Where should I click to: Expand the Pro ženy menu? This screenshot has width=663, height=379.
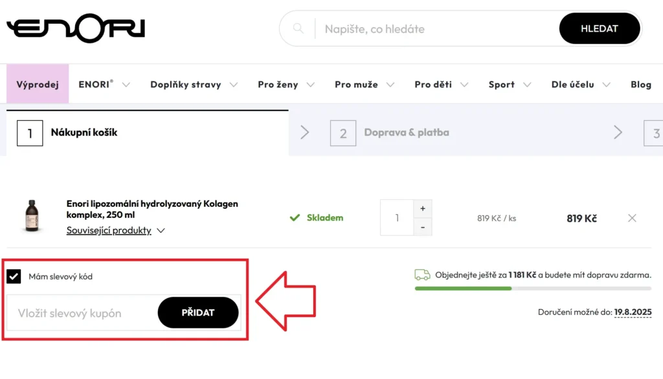[286, 85]
